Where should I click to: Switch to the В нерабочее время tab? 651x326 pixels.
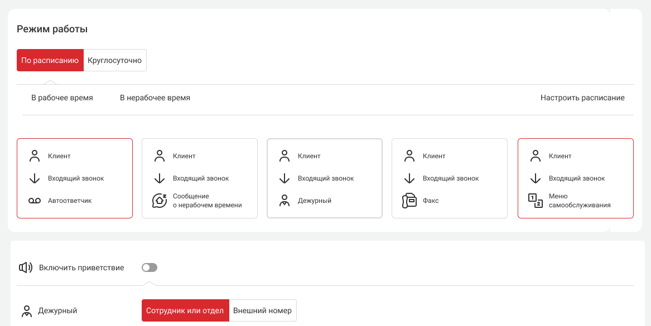click(x=155, y=98)
